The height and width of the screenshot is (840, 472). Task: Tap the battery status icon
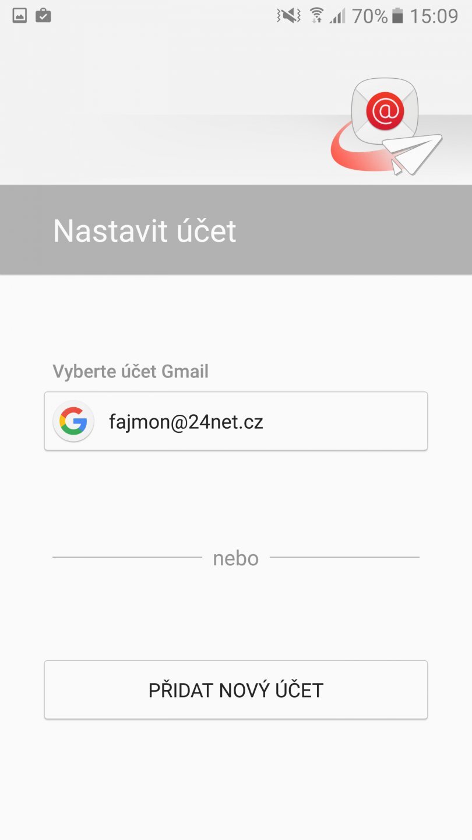tap(398, 16)
